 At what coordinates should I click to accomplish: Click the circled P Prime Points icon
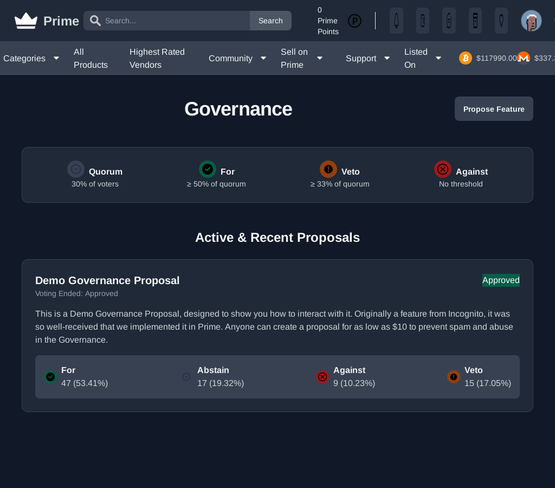354,21
